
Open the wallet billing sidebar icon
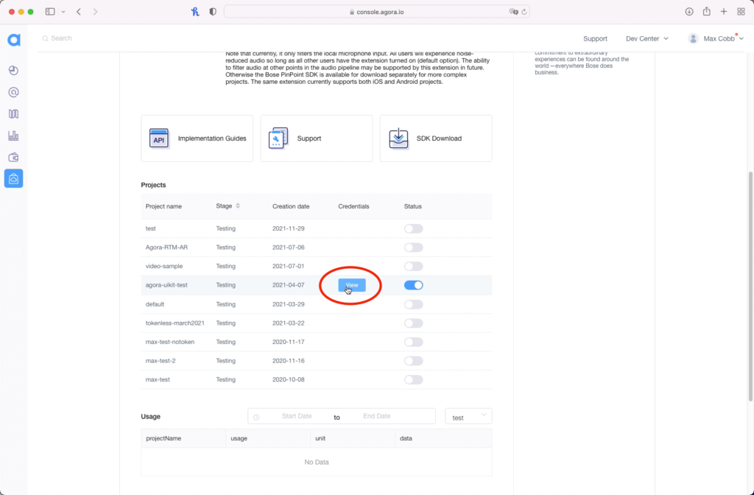[x=13, y=158]
